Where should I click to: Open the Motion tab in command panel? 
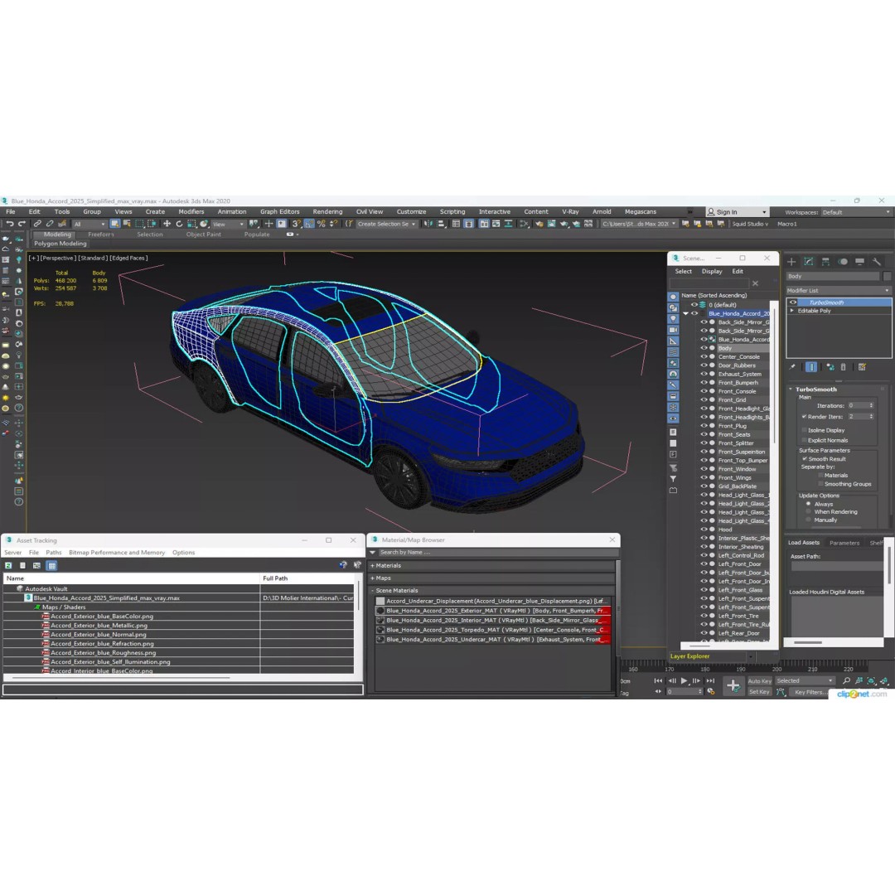[x=843, y=261]
